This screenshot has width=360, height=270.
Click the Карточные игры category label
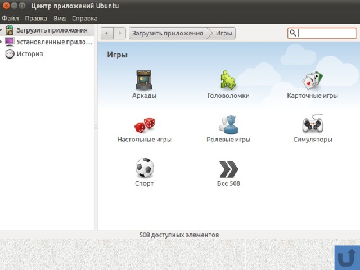pyautogui.click(x=313, y=96)
